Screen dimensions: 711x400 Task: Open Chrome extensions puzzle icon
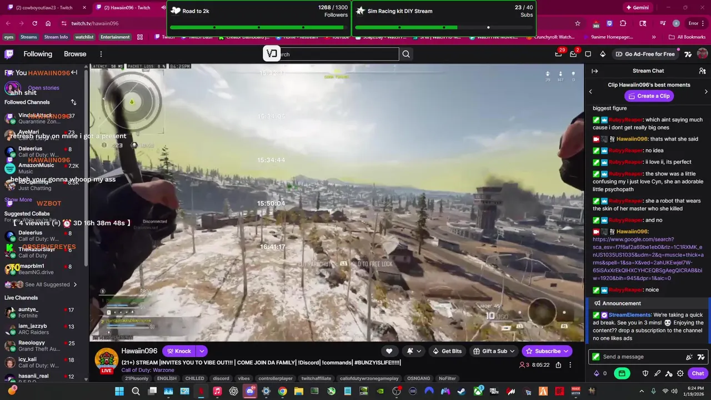click(x=623, y=23)
